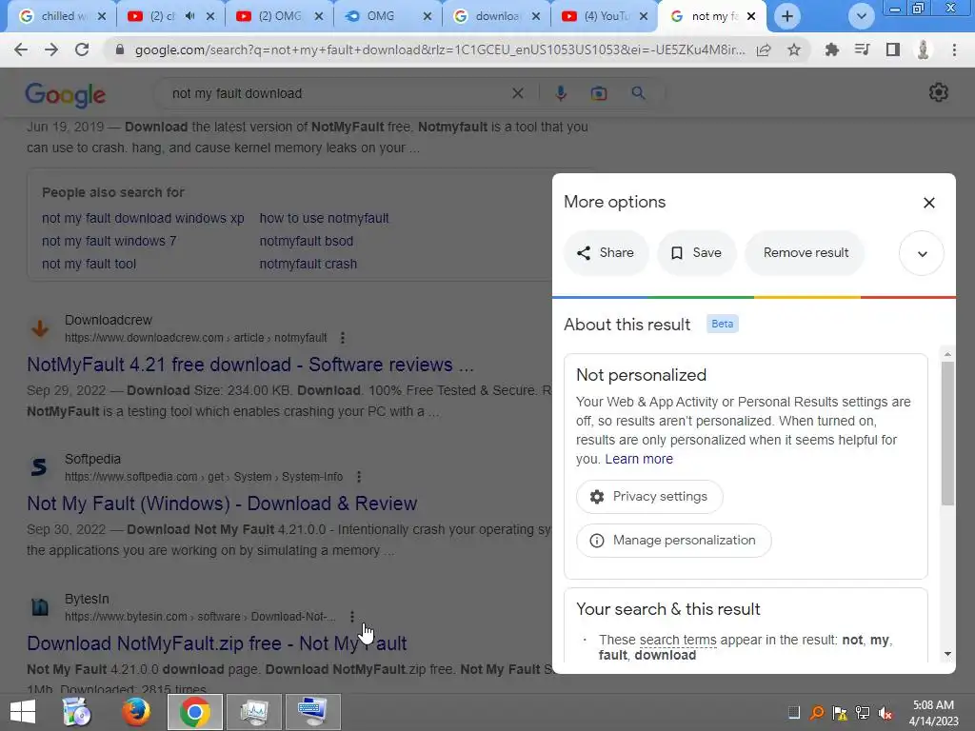Click the address bar URL
975x731 pixels.
click(x=440, y=49)
